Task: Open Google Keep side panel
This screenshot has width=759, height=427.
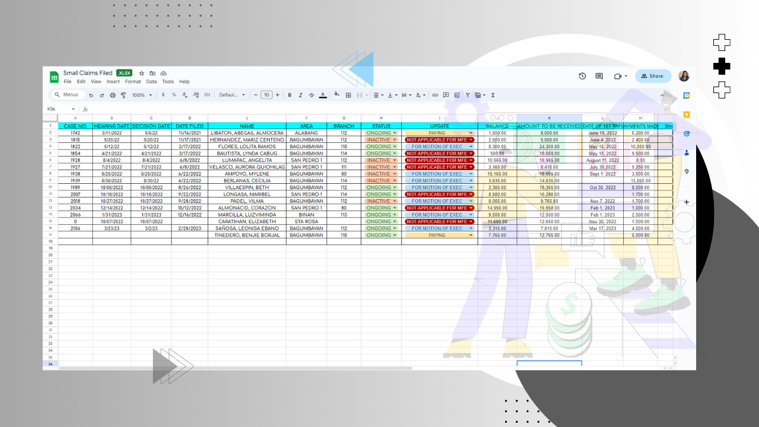Action: pyautogui.click(x=687, y=114)
